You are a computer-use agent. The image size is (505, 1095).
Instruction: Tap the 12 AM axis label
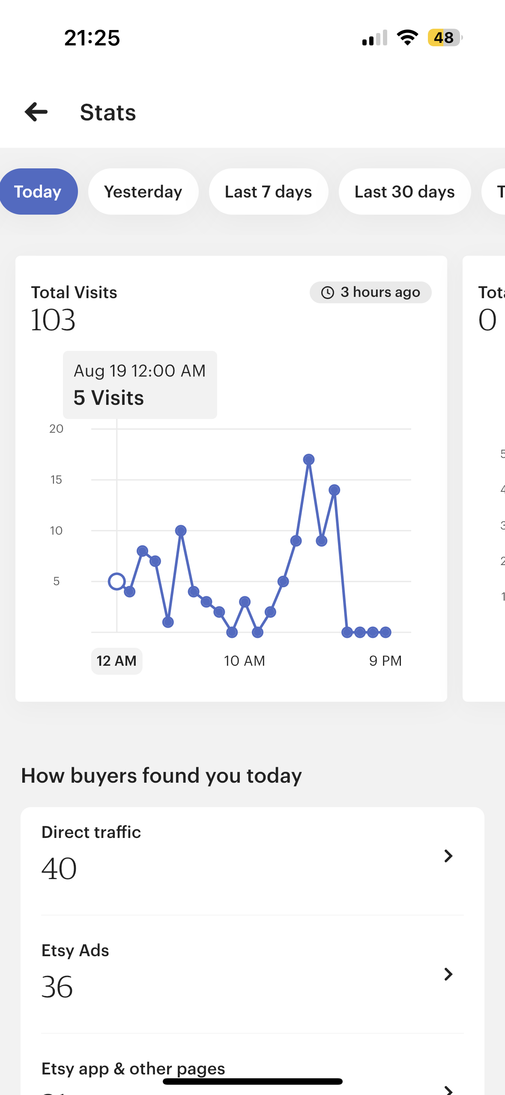117,661
